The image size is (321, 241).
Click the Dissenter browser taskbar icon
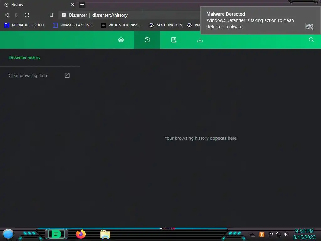[56, 234]
